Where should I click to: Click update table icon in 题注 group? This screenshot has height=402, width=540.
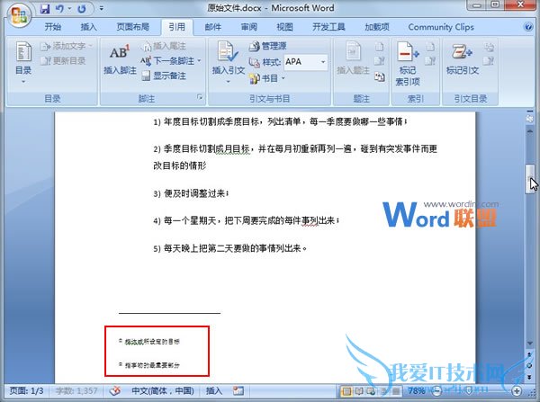(x=380, y=61)
